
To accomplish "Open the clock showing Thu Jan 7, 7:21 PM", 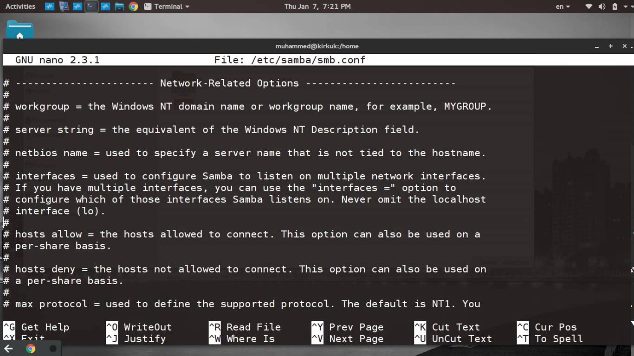I will (317, 6).
